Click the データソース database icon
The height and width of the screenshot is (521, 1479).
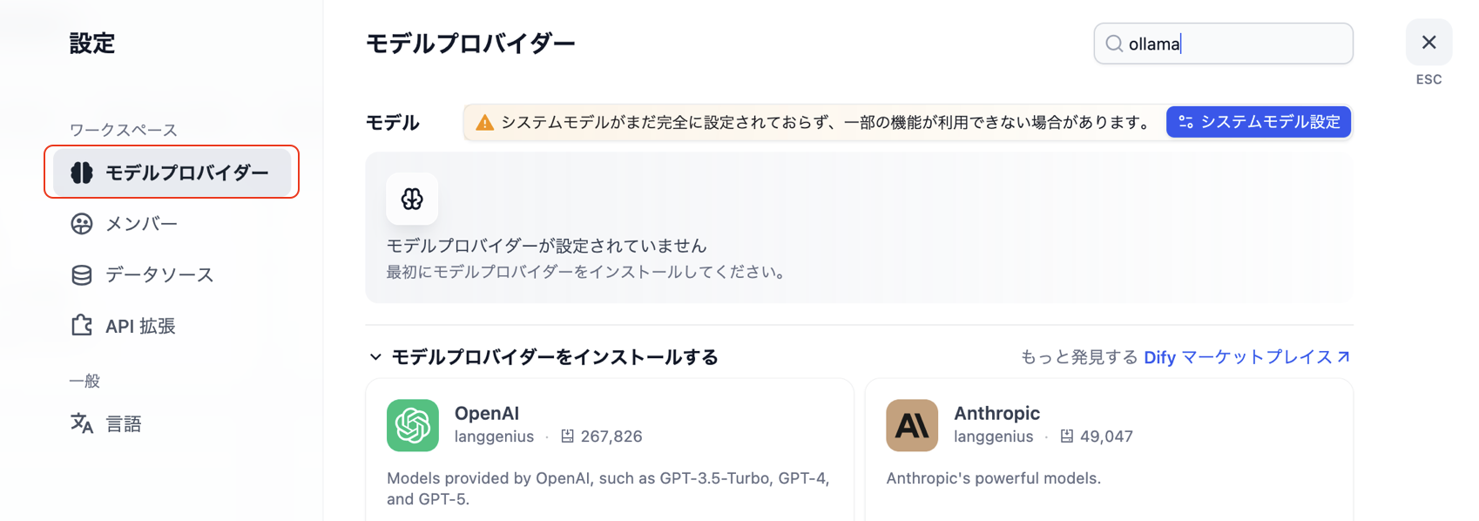82,274
